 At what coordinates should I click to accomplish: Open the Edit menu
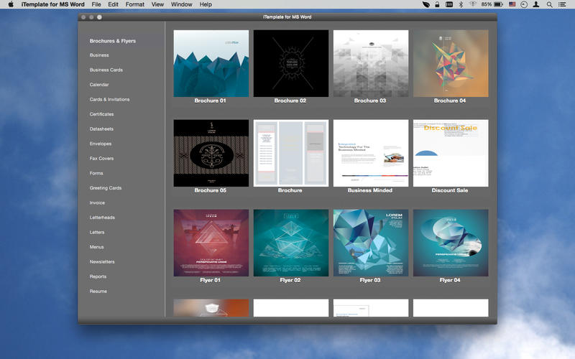click(x=113, y=4)
